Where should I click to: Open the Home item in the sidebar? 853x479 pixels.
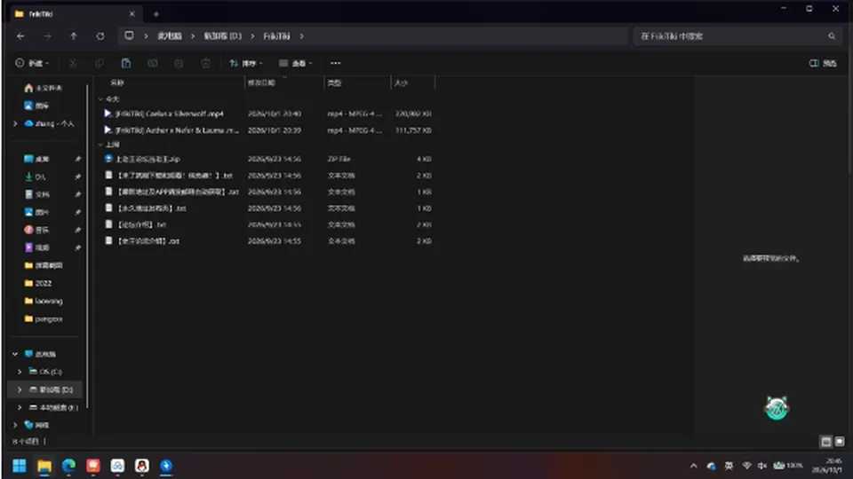pyautogui.click(x=43, y=88)
